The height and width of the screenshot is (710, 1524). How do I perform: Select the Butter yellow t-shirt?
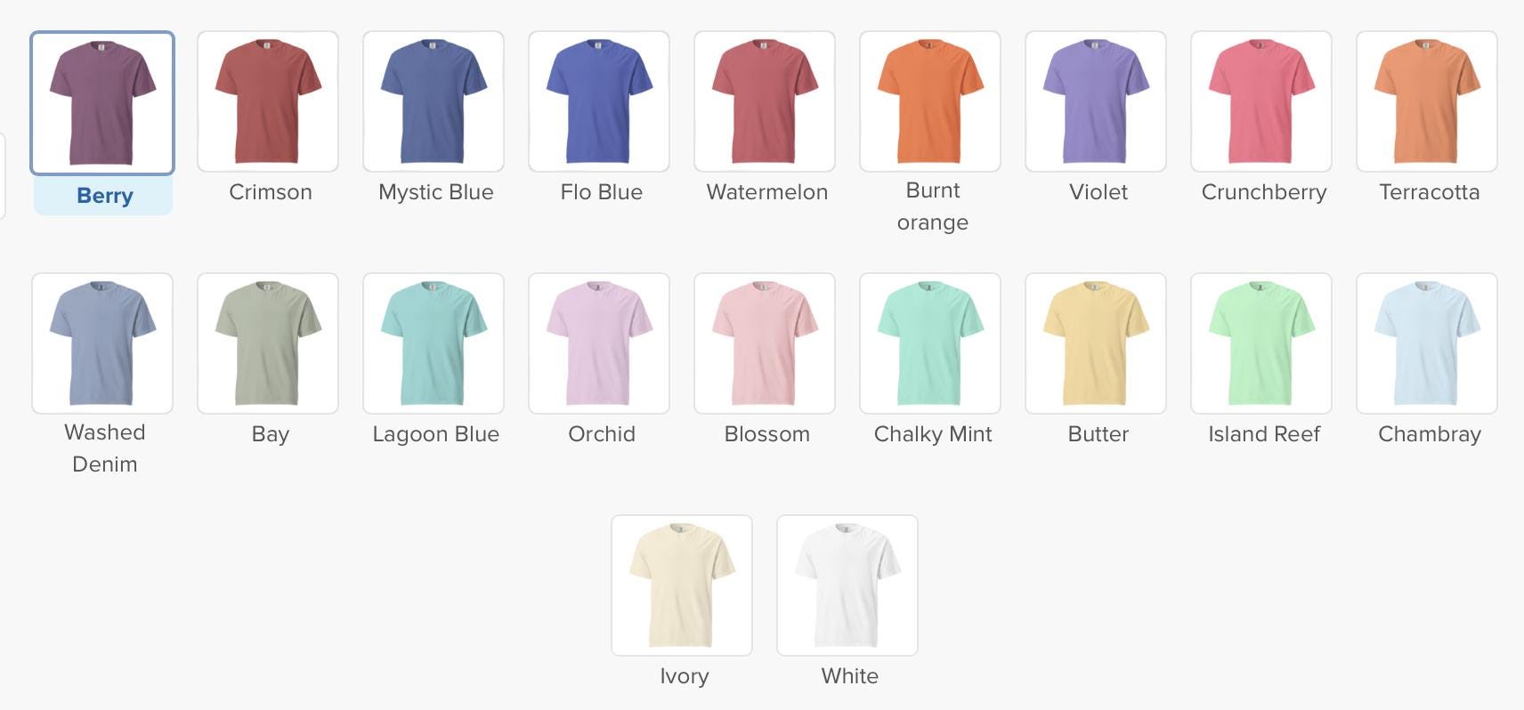tap(1096, 343)
